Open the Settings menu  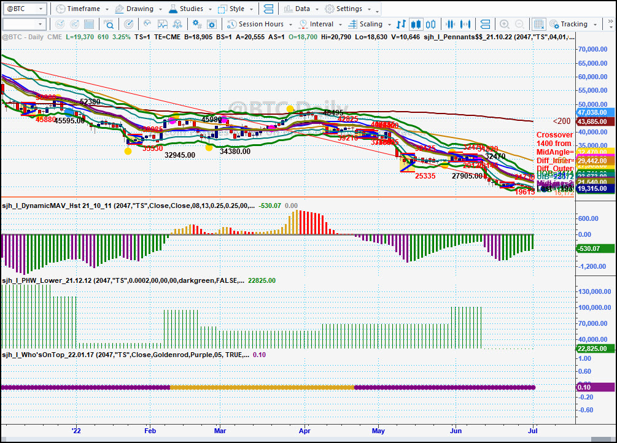[x=347, y=9]
